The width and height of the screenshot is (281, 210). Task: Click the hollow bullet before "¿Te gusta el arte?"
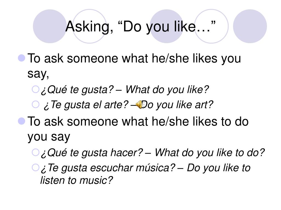point(35,104)
